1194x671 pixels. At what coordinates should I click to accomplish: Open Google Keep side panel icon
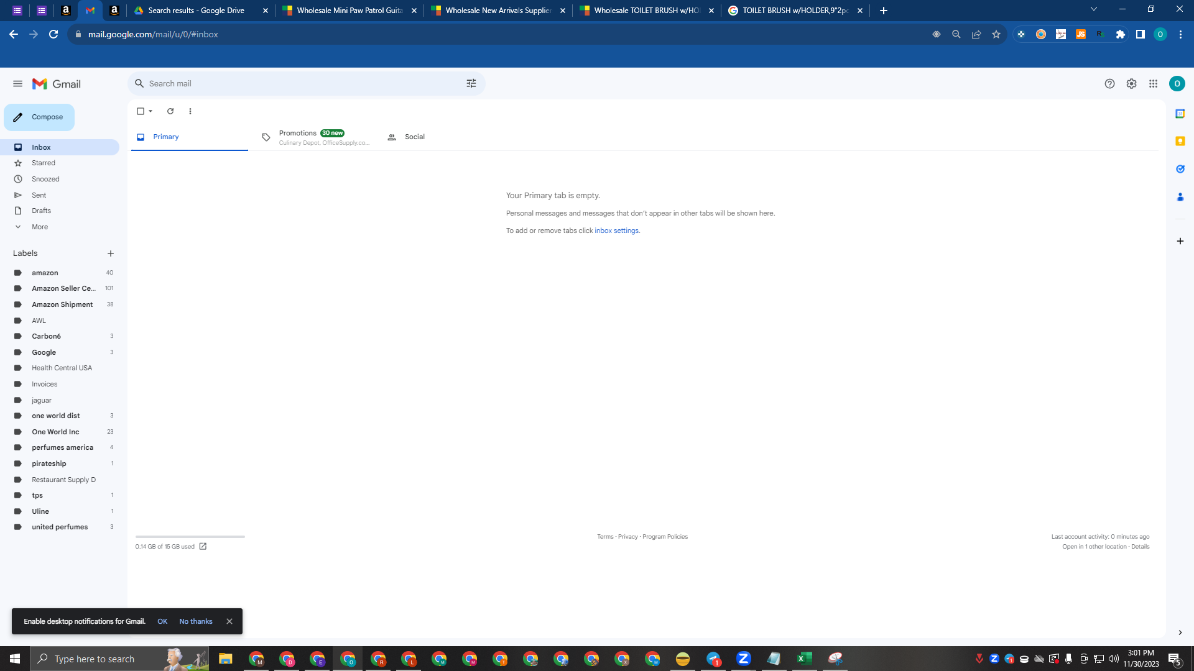1180,142
